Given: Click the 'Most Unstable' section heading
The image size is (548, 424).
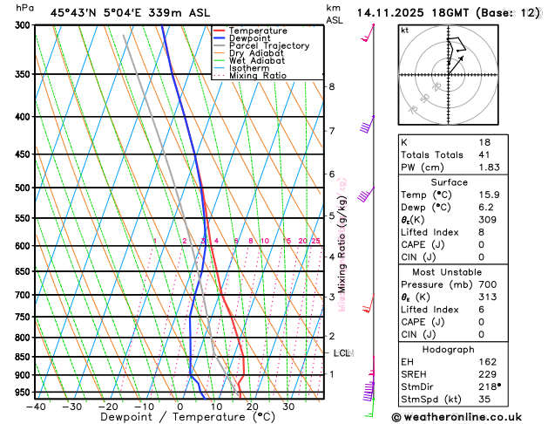Looking at the screenshot, I should tap(447, 272).
